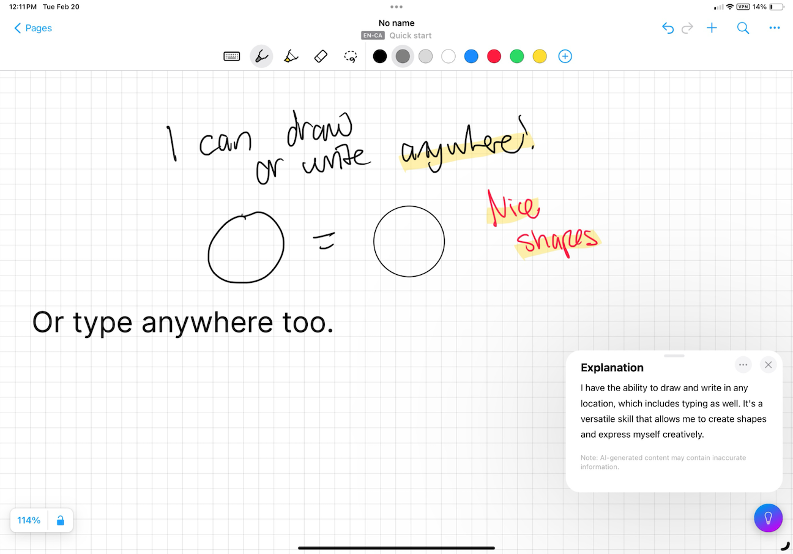Image resolution: width=793 pixels, height=554 pixels.
Task: Click the AI-generated content disclaimer note
Action: click(663, 462)
